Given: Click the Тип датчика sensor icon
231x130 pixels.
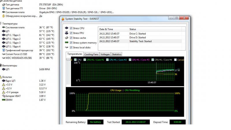Looking at the screenshot, I should click(x=3, y=5).
